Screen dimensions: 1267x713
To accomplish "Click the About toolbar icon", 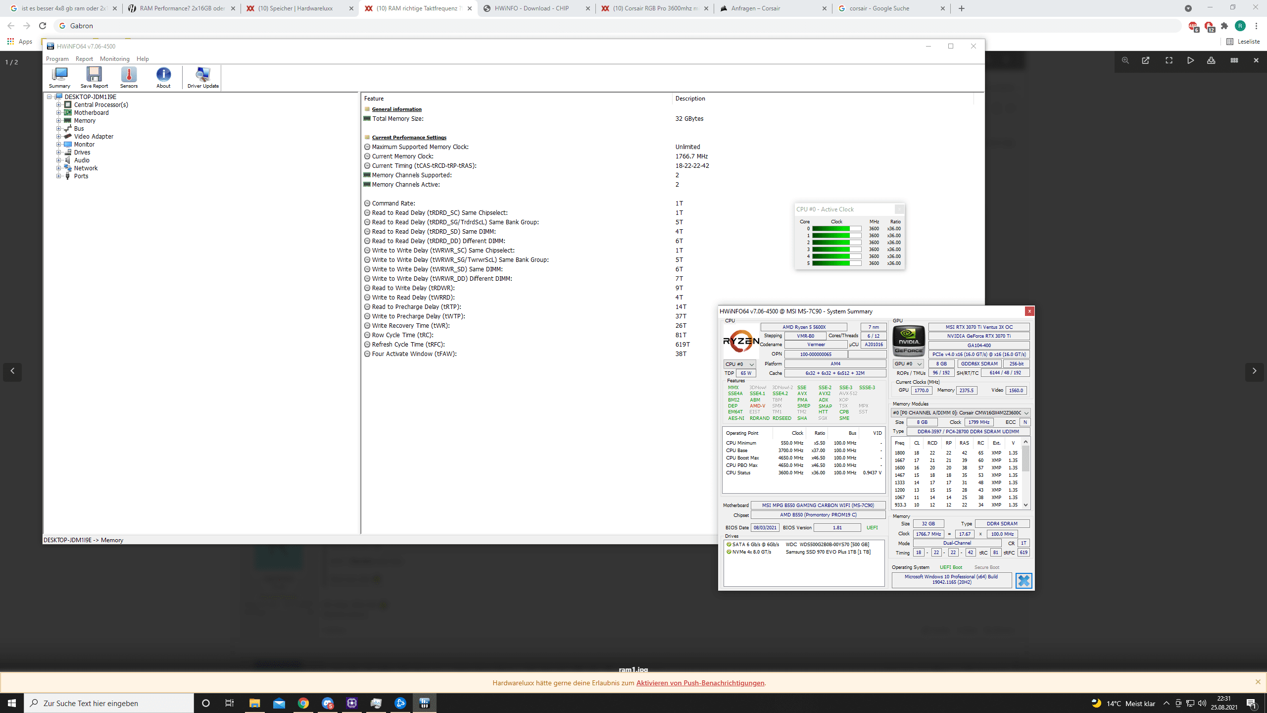I will [x=163, y=77].
